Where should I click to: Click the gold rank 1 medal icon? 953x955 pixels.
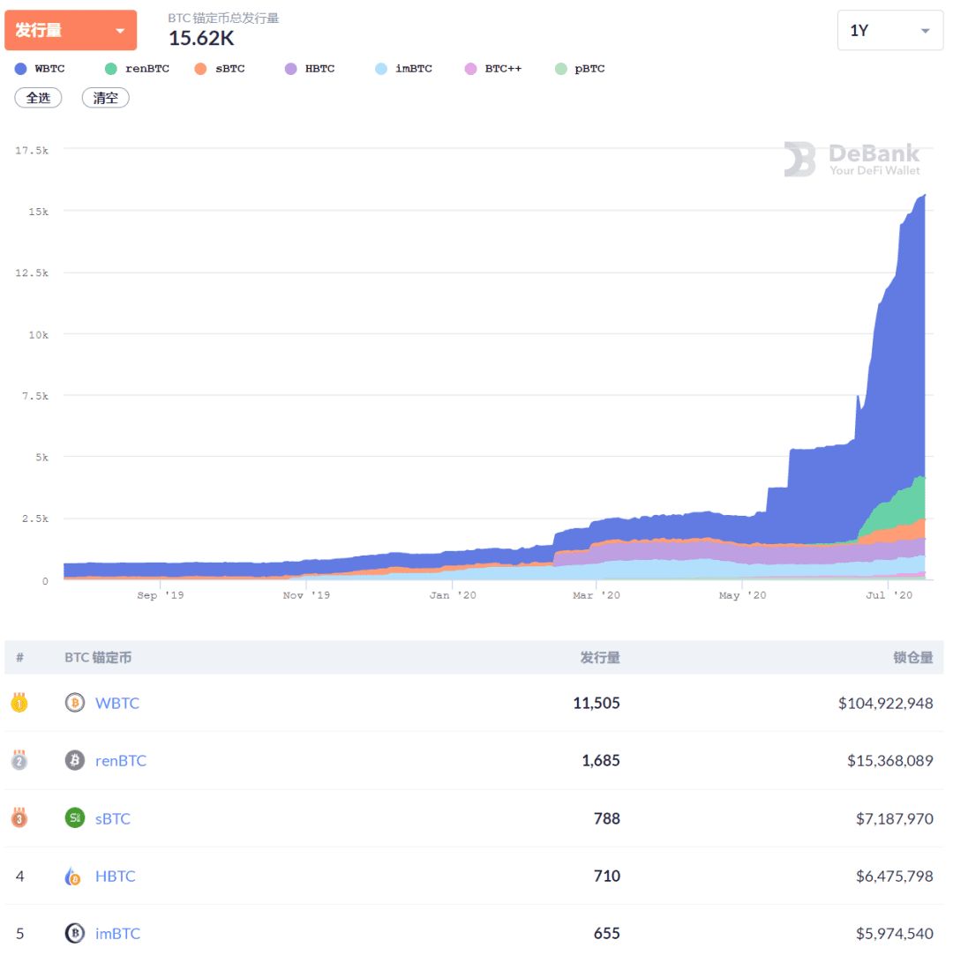tap(19, 702)
